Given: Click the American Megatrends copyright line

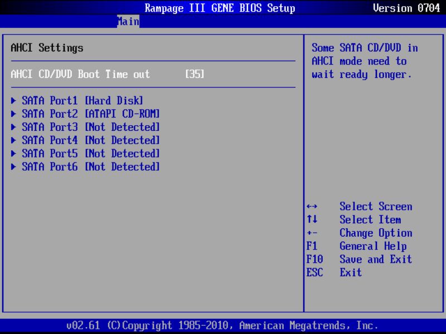Looking at the screenshot, I should 222,326.
